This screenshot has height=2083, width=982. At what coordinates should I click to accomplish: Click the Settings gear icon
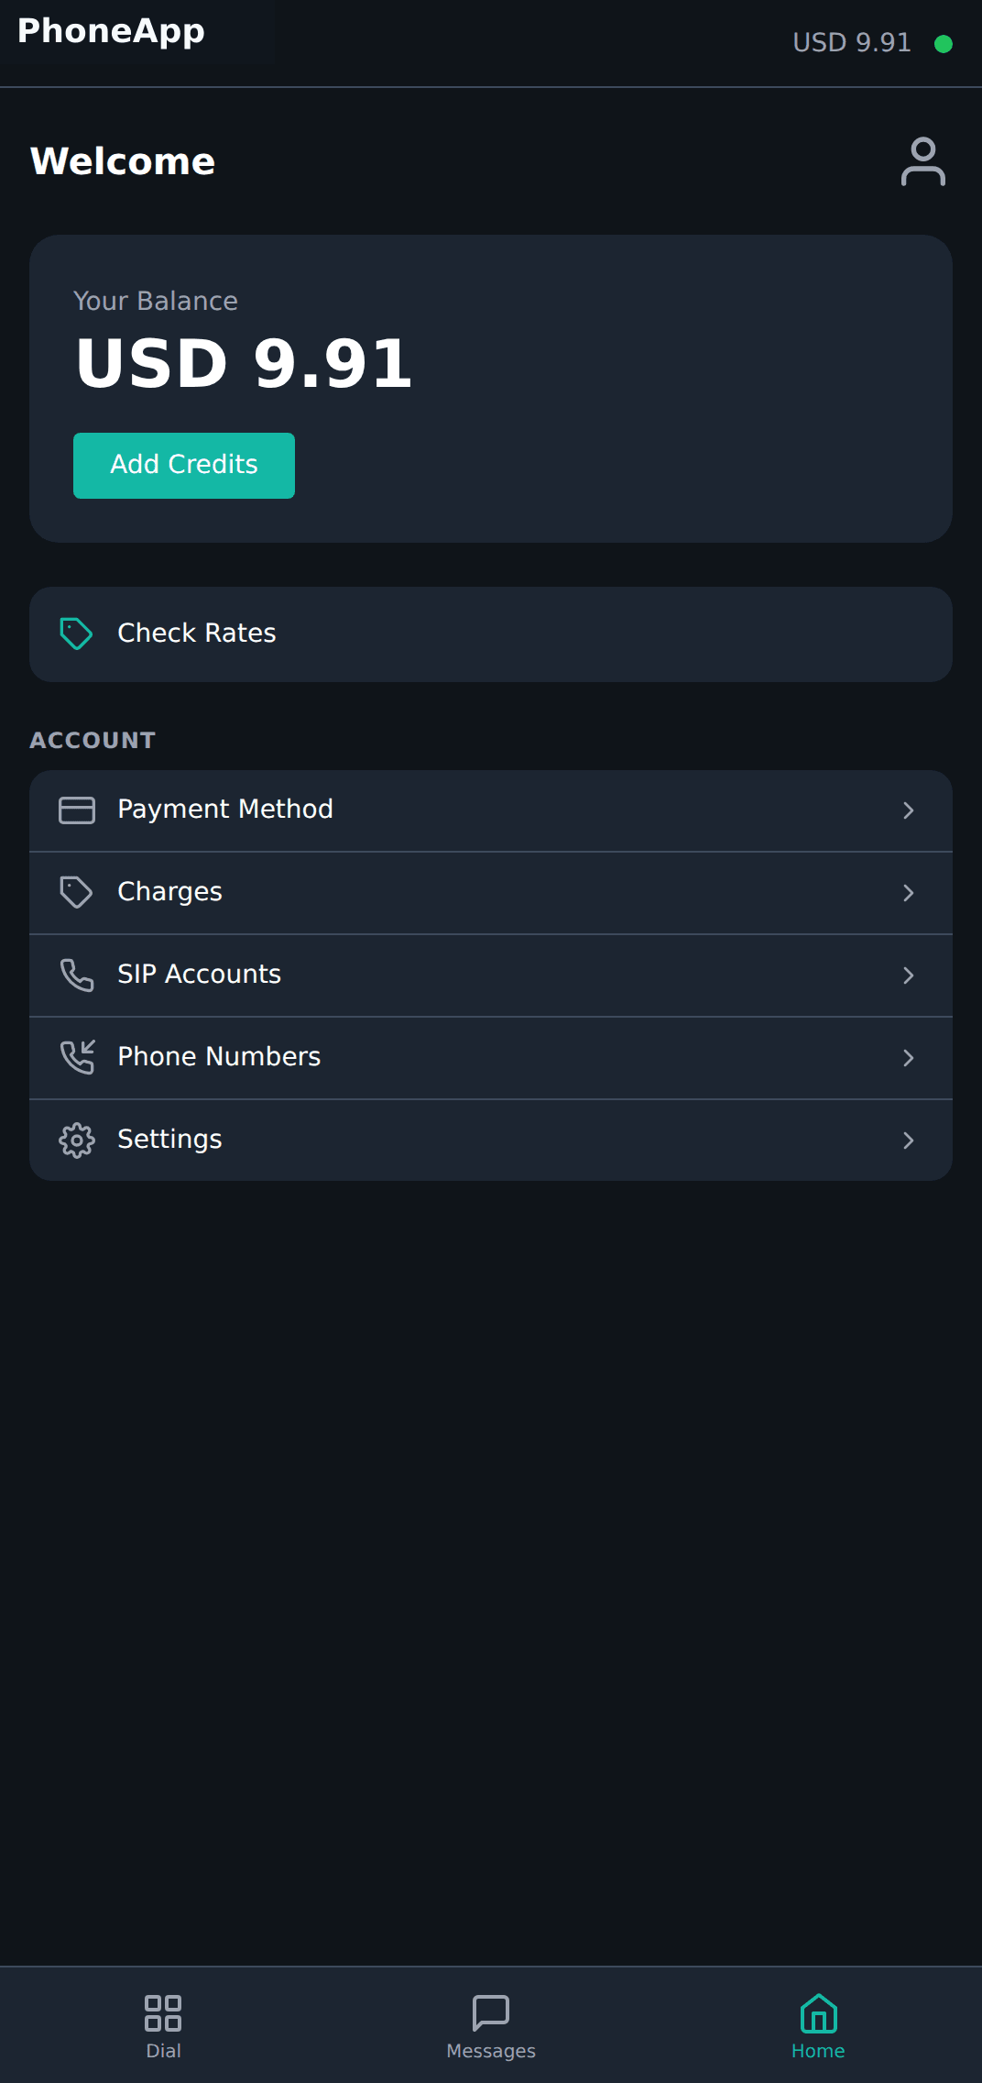[x=77, y=1140]
